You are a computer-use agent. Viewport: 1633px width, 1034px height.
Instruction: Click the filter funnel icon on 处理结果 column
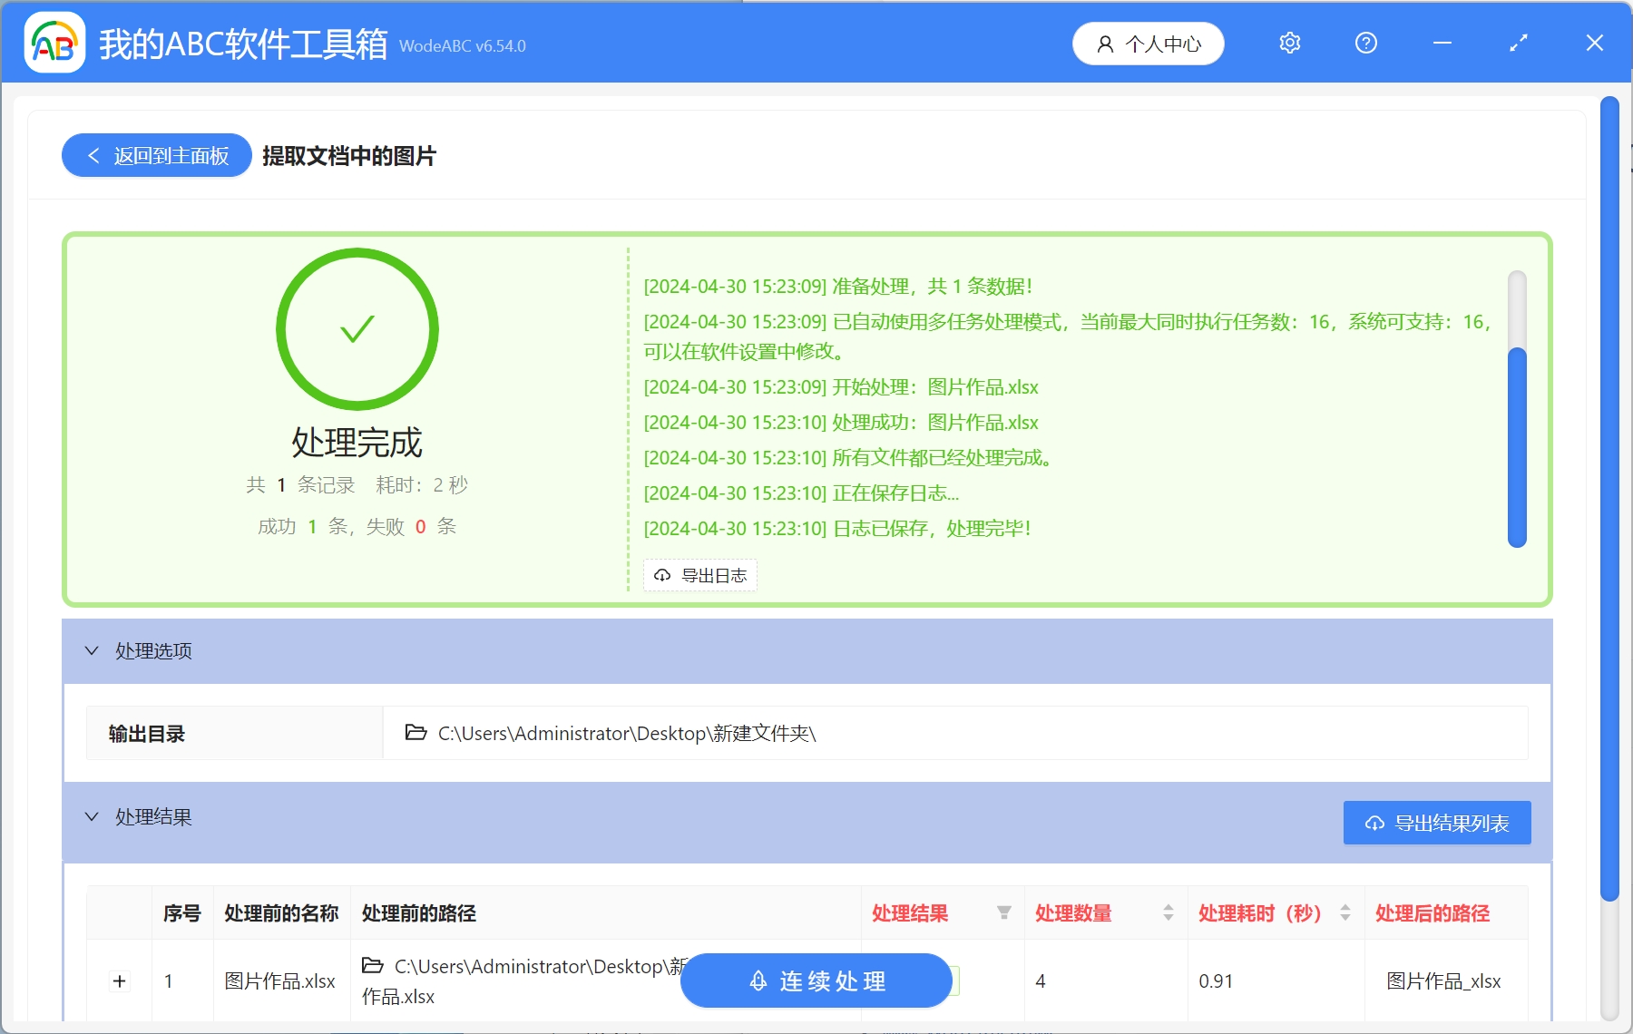[1003, 913]
